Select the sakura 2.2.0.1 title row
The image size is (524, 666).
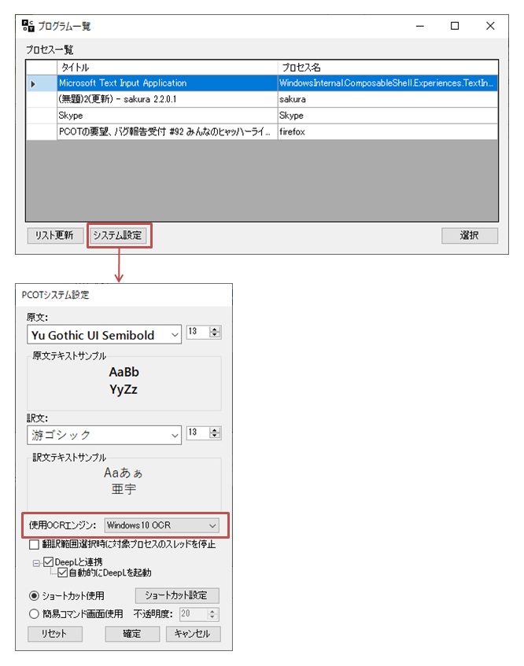coord(167,99)
